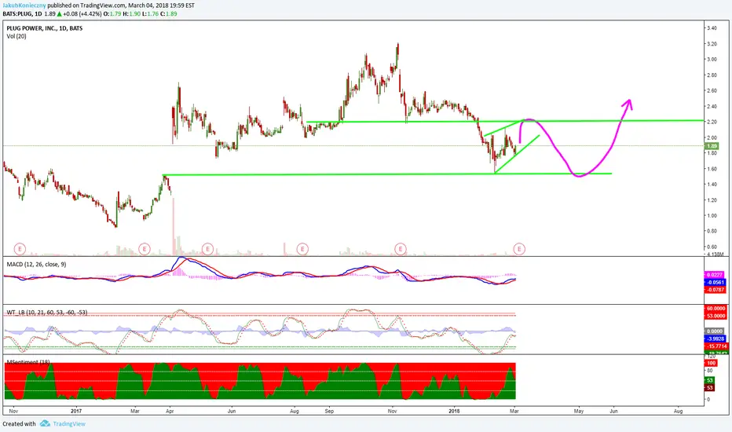
Task: Click the red -15.7714 WT value tag
Action: click(715, 346)
